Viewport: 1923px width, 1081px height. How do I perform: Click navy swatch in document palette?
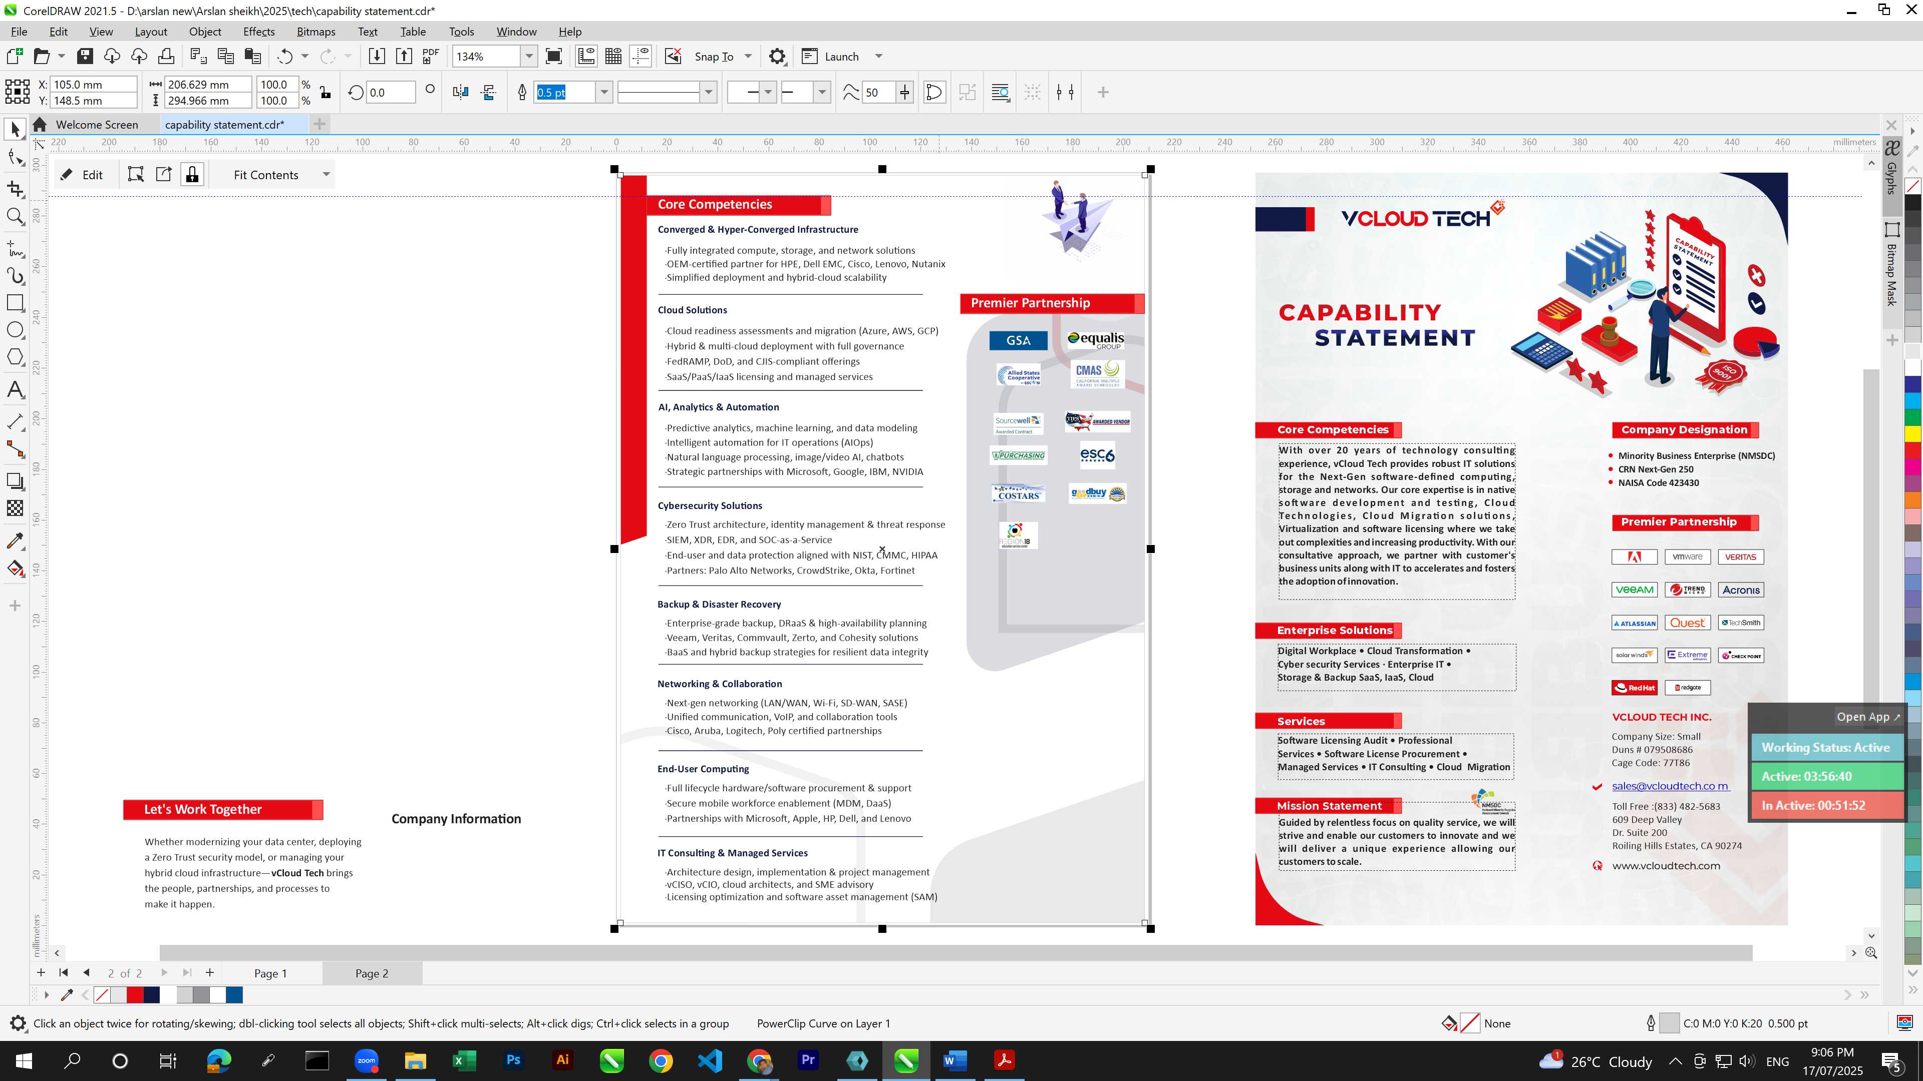click(152, 994)
